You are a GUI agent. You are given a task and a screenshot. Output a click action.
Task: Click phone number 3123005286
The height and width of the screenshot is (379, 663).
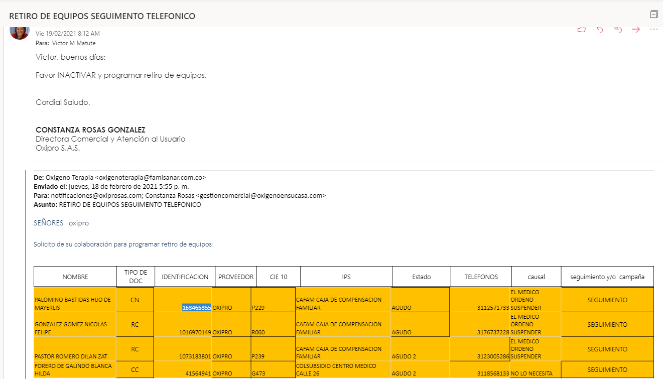point(493,356)
